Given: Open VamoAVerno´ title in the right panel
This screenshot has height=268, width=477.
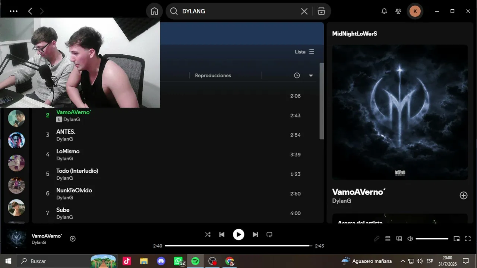Looking at the screenshot, I should tap(358, 192).
